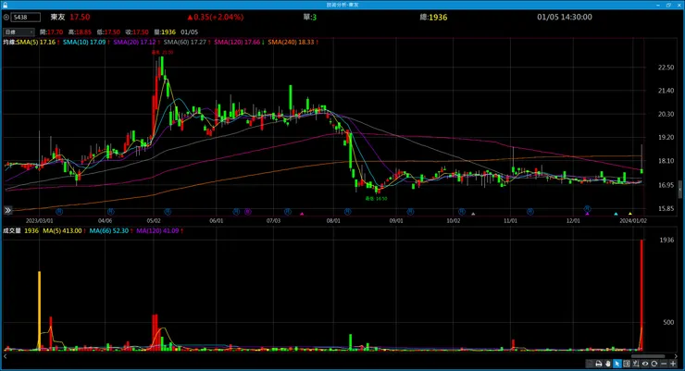Close the chart window

click(x=679, y=5)
